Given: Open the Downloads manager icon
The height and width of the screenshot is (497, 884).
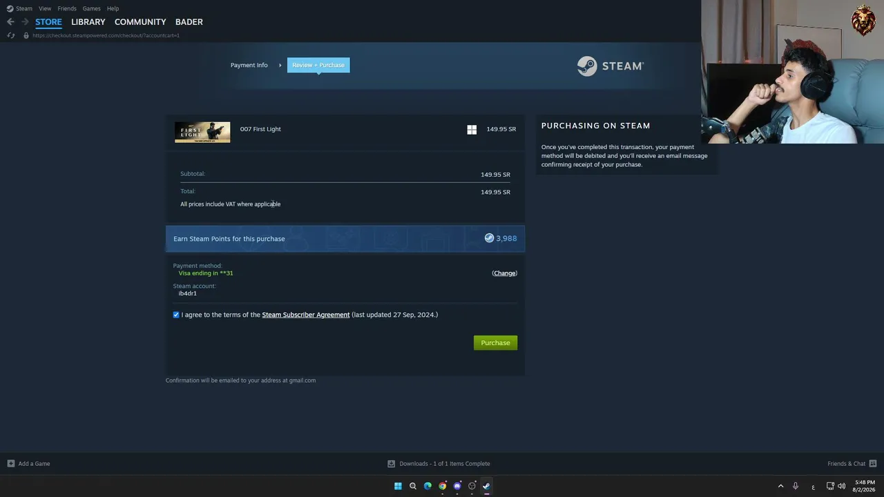Looking at the screenshot, I should [392, 464].
